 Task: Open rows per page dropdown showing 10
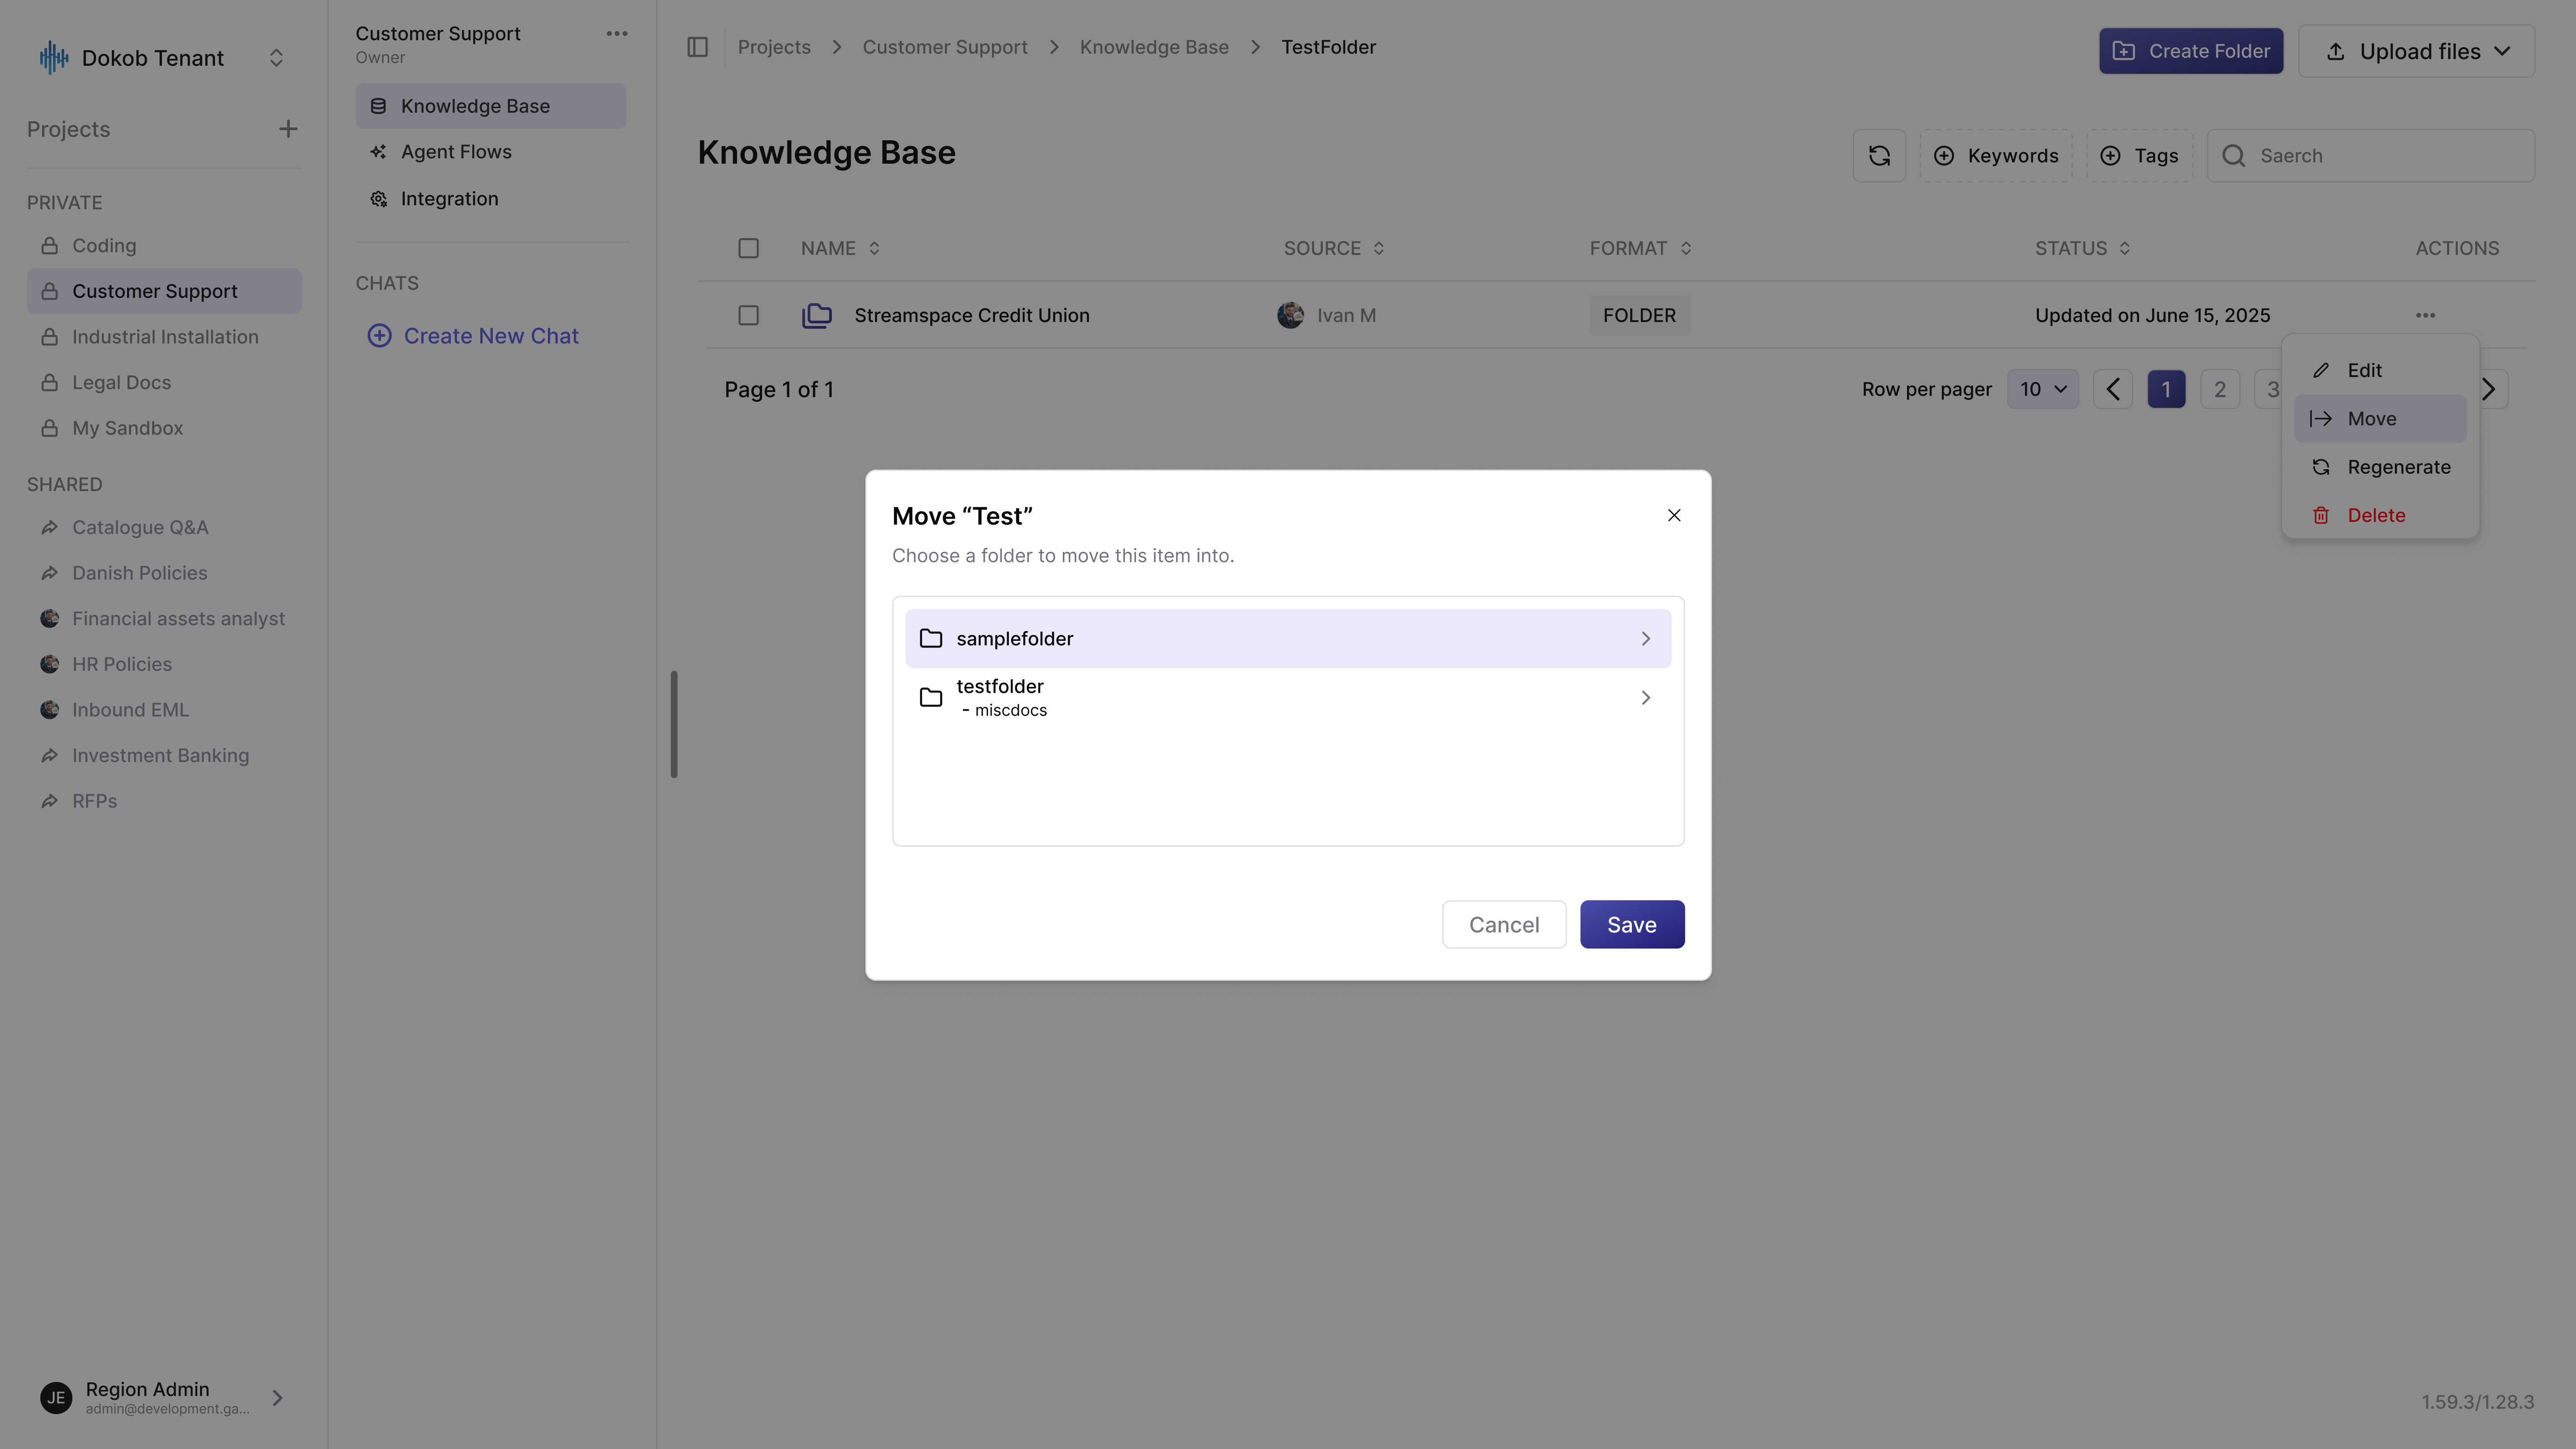click(2042, 389)
